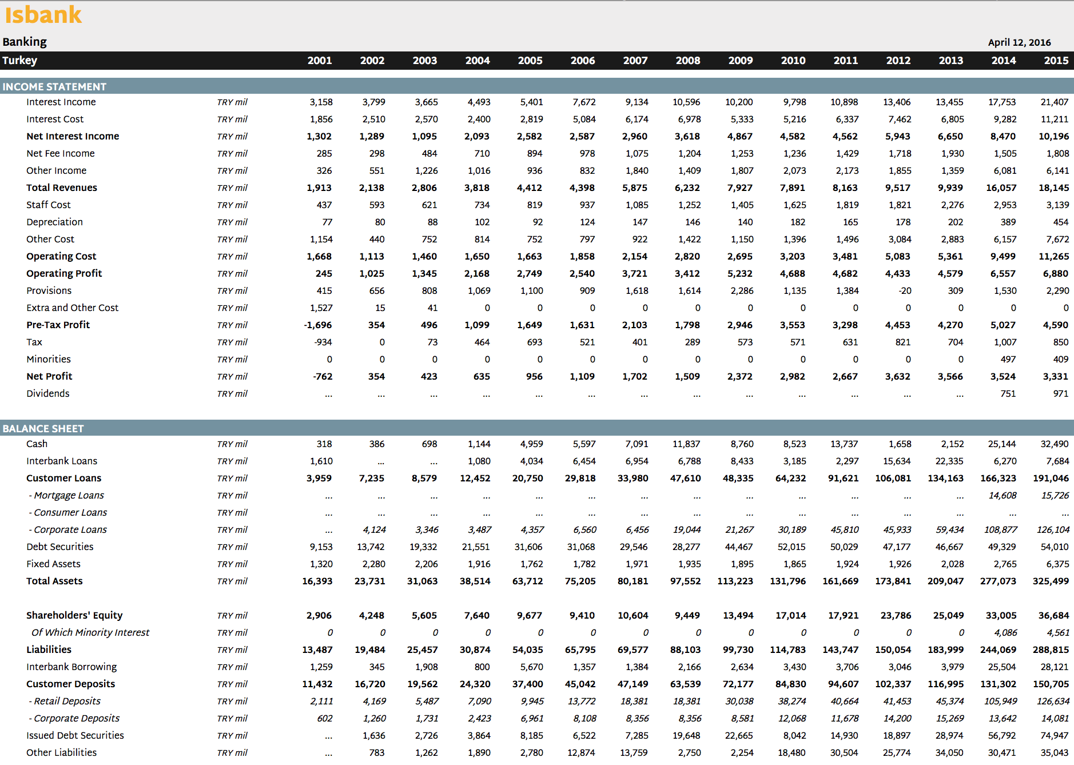Select the Staff Cost row label

tap(49, 205)
